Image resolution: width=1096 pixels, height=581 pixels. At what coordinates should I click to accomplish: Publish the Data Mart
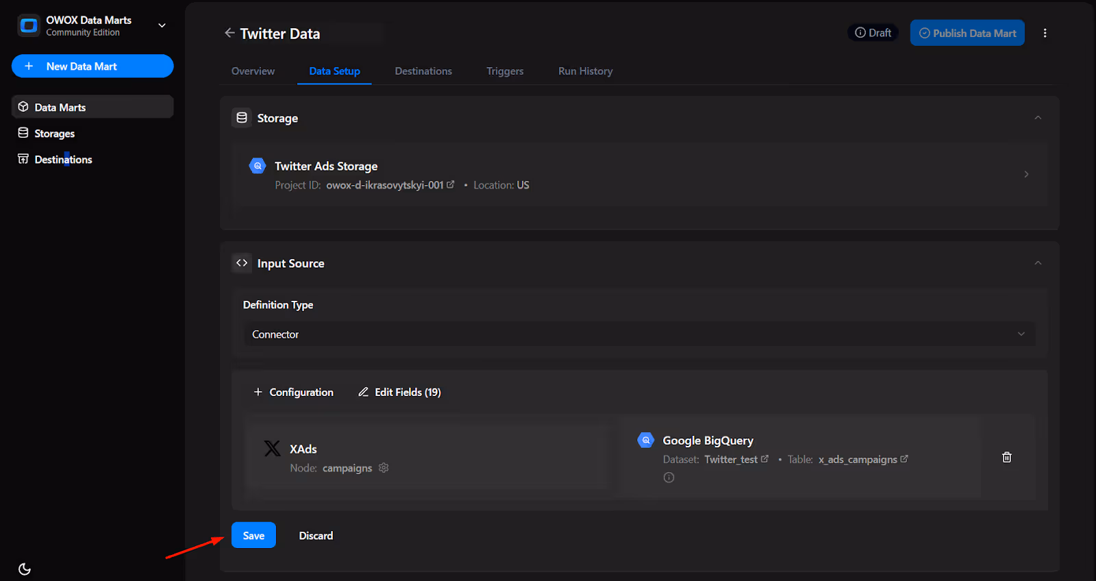click(x=967, y=33)
